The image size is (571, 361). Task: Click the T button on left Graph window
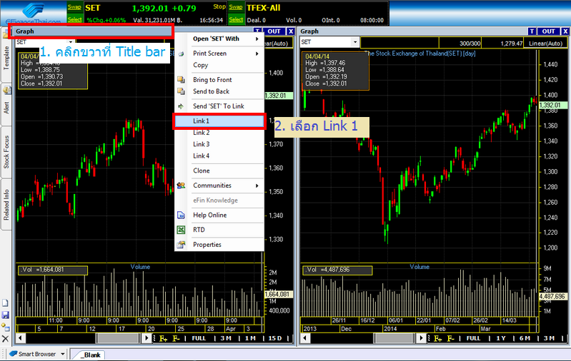[257, 31]
